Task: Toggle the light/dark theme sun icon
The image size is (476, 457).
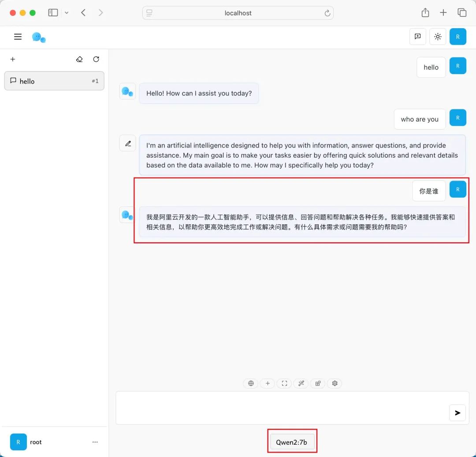Action: (x=438, y=37)
